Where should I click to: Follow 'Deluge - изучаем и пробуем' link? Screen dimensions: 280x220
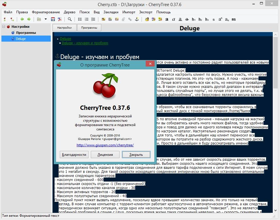pyautogui.click(x=85, y=43)
